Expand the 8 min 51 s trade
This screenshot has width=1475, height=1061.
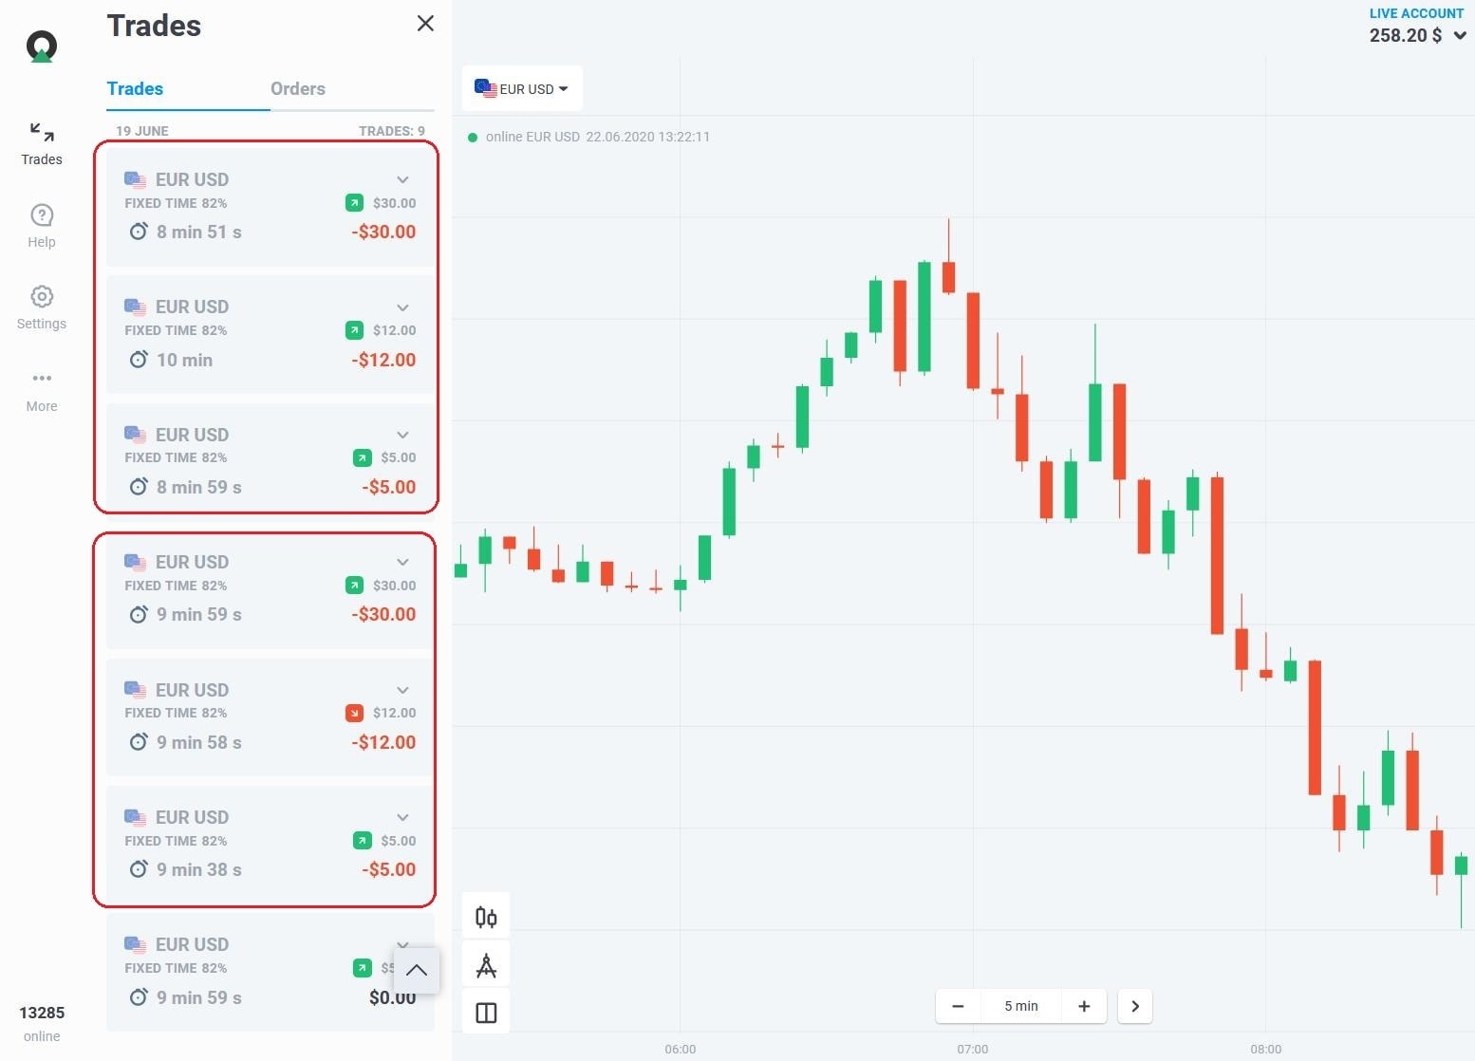click(402, 179)
